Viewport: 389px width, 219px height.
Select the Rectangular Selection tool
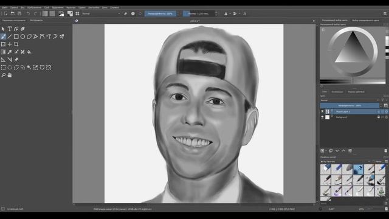pos(3,68)
